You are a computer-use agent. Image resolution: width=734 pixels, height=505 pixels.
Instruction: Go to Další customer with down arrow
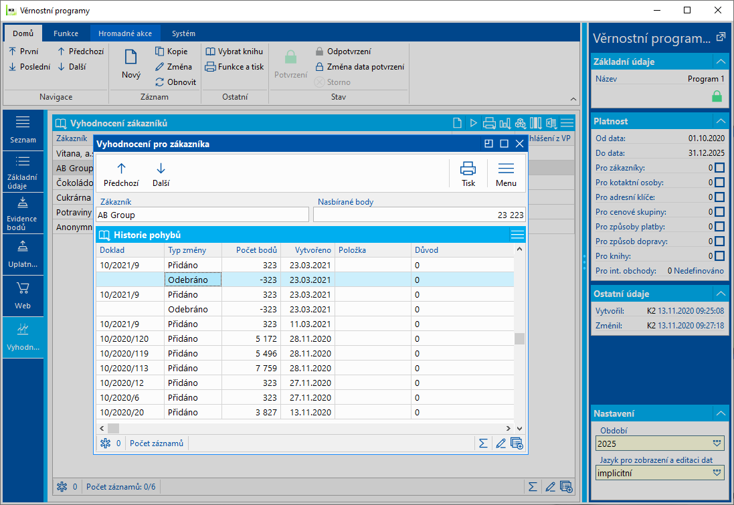161,173
